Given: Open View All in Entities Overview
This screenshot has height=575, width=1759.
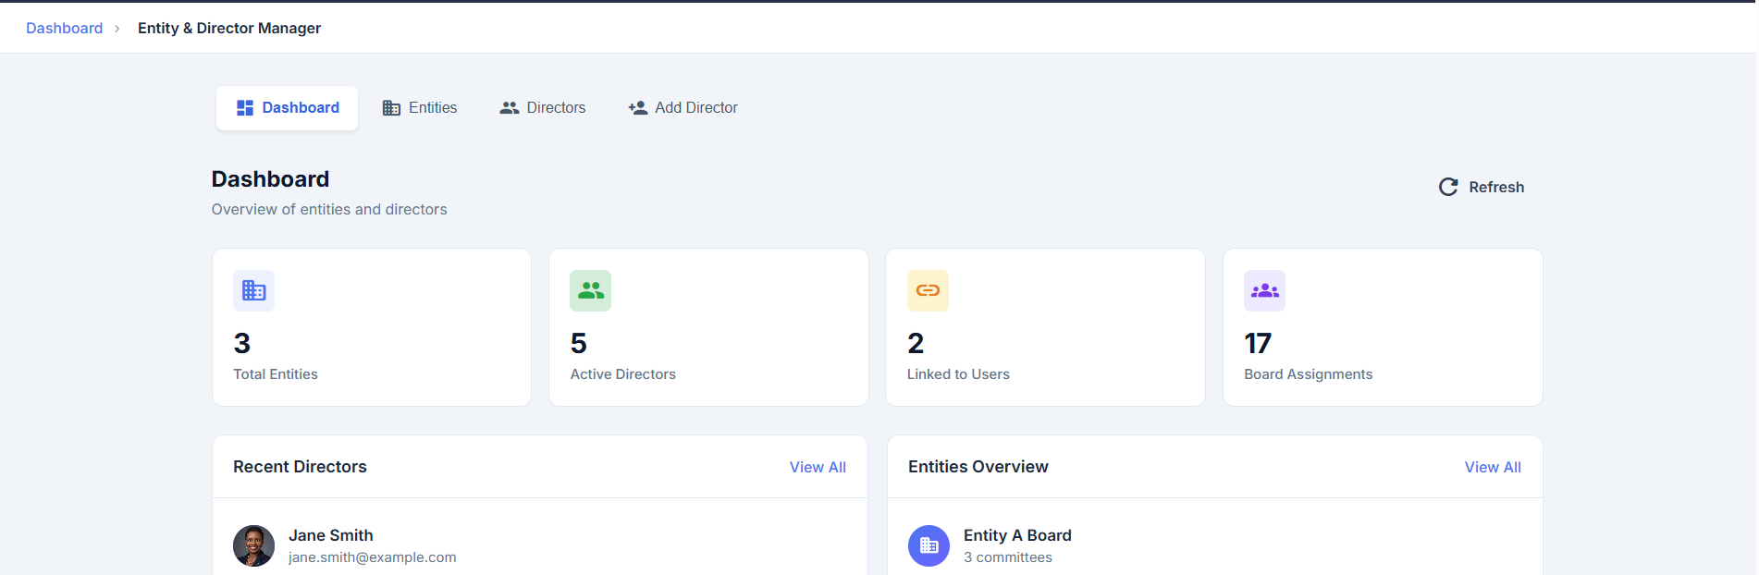Looking at the screenshot, I should pos(1493,467).
